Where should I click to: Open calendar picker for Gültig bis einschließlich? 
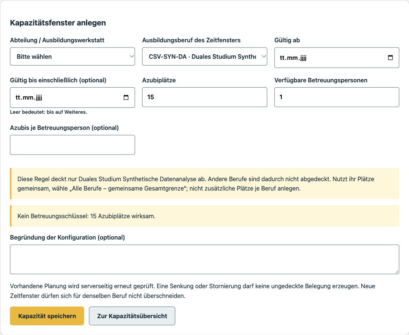pos(126,97)
